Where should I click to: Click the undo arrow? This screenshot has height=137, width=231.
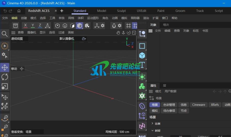point(5,11)
